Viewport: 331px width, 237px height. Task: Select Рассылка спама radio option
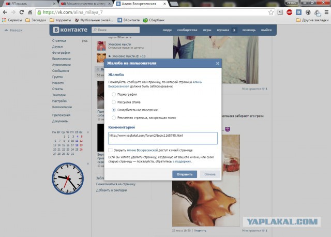(x=114, y=102)
